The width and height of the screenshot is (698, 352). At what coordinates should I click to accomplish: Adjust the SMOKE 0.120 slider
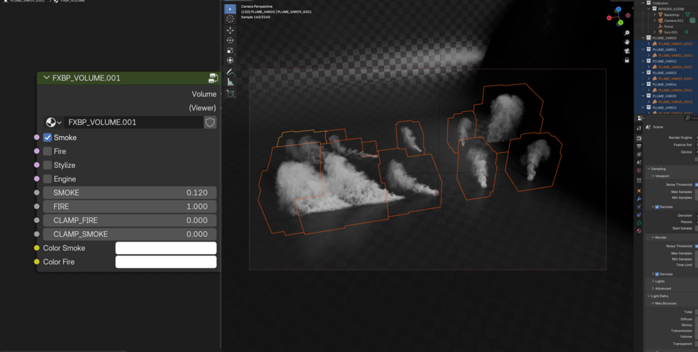(130, 193)
